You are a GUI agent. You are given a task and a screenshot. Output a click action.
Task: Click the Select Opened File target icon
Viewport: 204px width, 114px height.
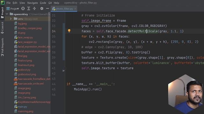coord(23,9)
